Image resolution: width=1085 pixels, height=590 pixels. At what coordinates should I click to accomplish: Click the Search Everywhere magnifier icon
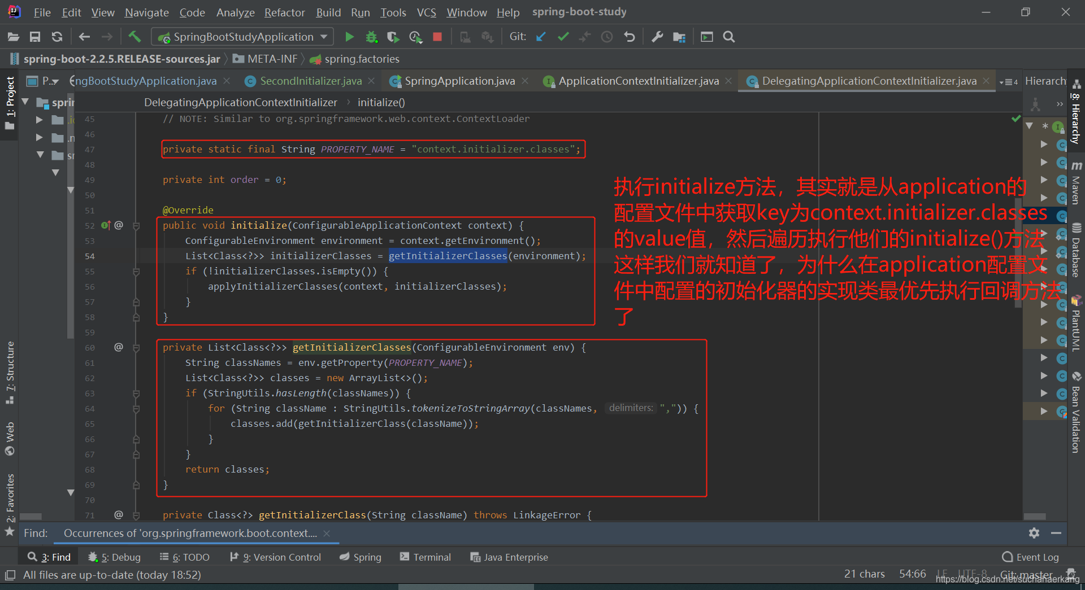tap(729, 37)
